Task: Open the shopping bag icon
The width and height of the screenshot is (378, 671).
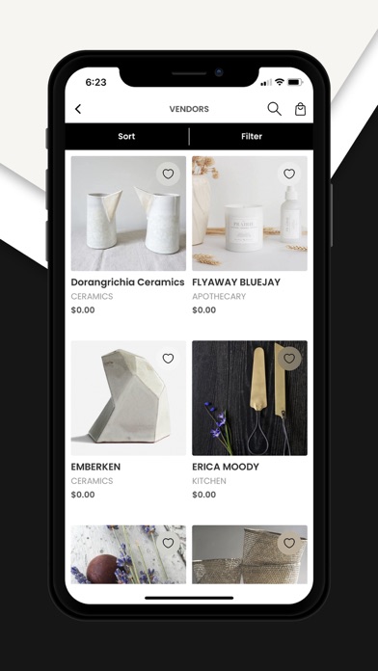Action: (x=301, y=109)
